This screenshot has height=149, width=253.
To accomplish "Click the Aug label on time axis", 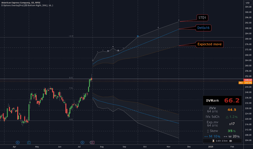I will [102, 147].
